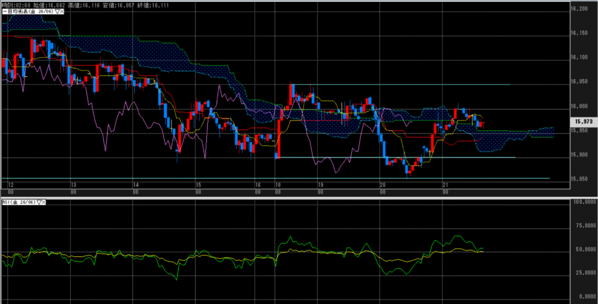Click the 一目均衡表(金 26/06) label
The image size is (598, 304).
27,11
